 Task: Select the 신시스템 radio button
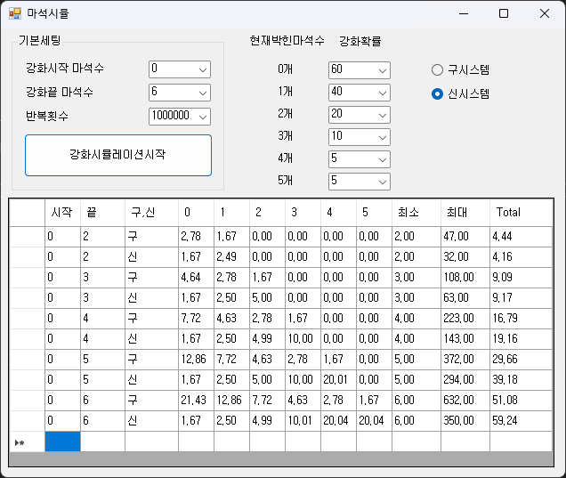click(x=460, y=93)
